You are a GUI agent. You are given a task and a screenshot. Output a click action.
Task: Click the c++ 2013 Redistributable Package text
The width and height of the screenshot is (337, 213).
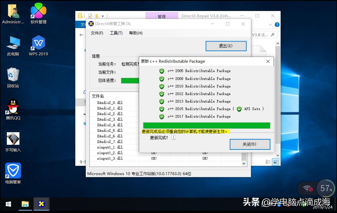pyautogui.click(x=199, y=101)
